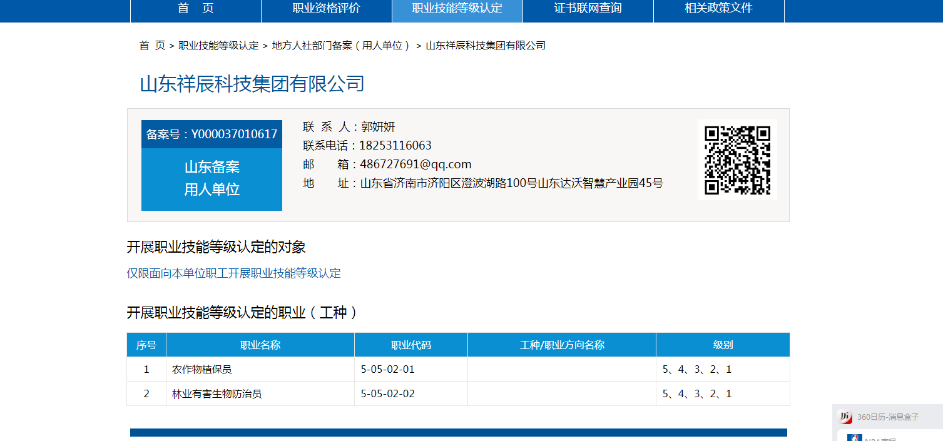Select the 职业技能等级认定 navigation tab
Image resolution: width=943 pixels, height=441 pixels.
point(457,9)
